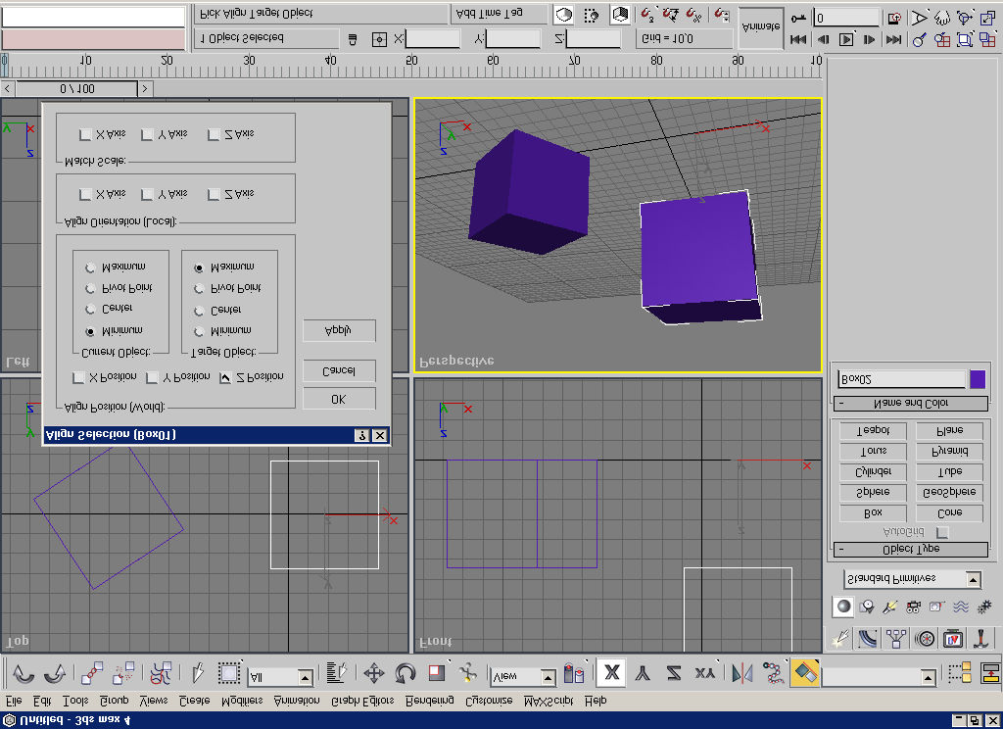Toggle the key mode key icon

[x=798, y=18]
